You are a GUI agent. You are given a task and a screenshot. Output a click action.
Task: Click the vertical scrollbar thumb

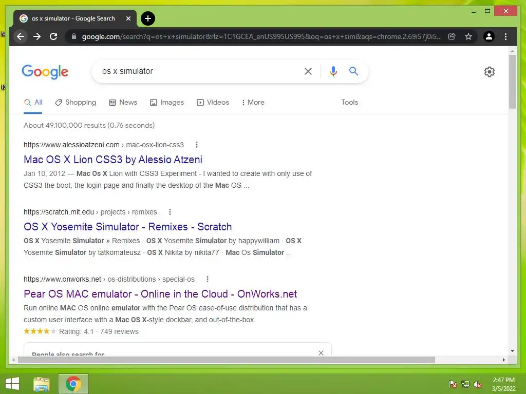coord(512,82)
